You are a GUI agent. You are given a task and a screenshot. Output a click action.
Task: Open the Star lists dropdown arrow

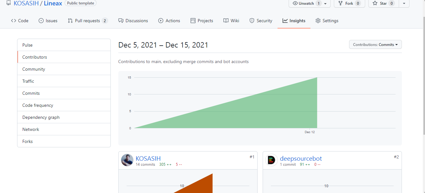click(x=404, y=3)
